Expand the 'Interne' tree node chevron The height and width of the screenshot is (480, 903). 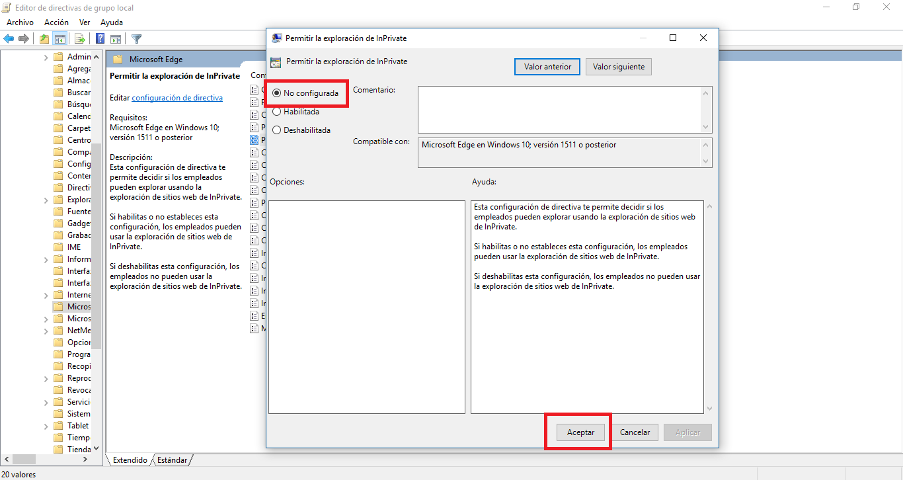pyautogui.click(x=46, y=296)
